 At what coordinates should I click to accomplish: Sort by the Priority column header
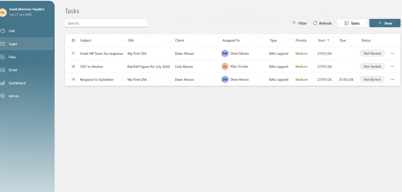tap(301, 40)
